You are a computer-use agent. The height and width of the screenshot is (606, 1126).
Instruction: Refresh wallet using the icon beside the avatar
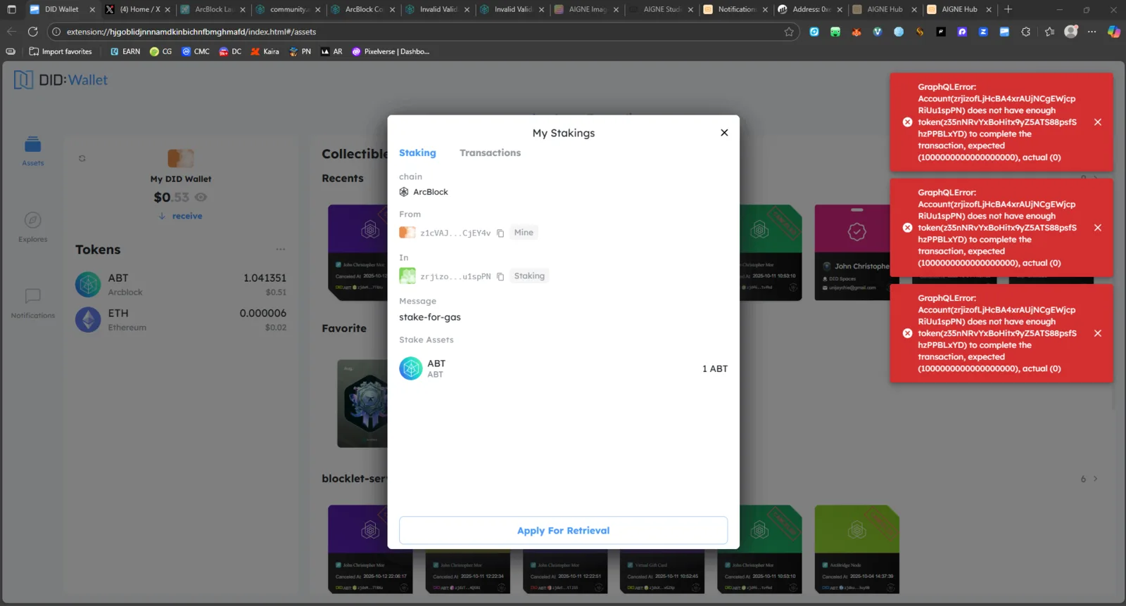[x=82, y=159]
